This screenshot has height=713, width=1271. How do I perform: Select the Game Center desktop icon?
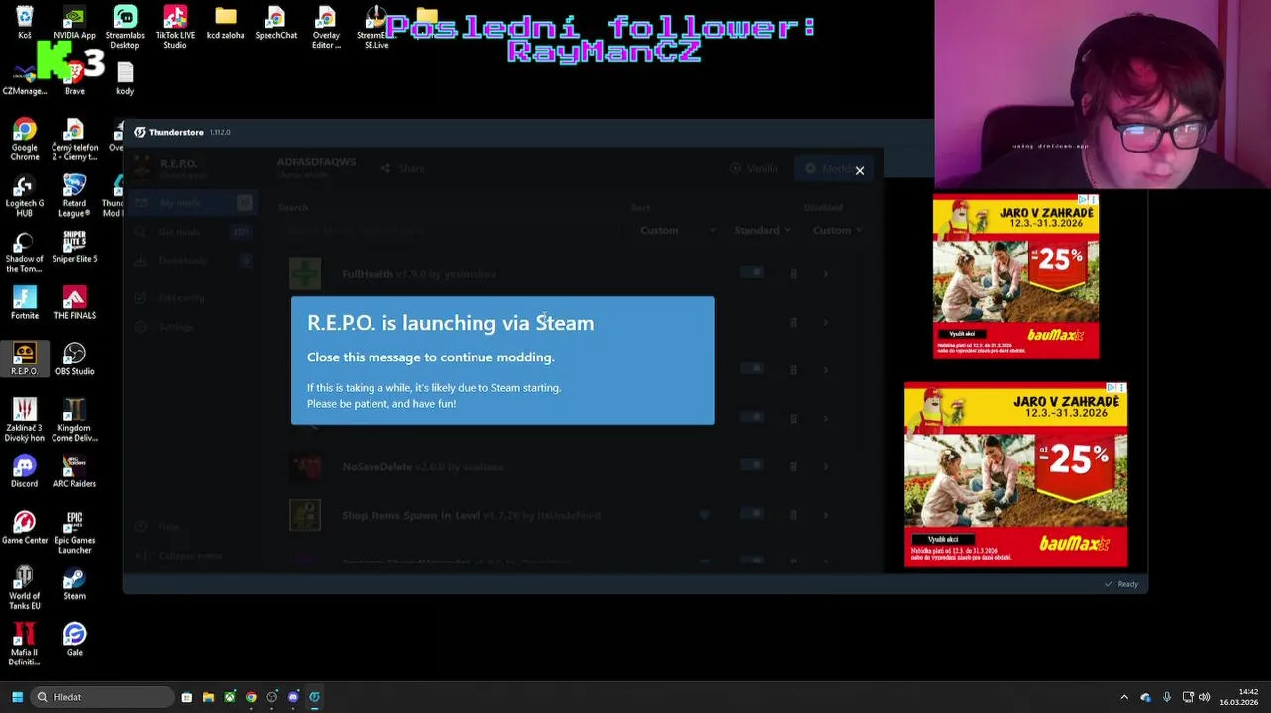point(25,528)
